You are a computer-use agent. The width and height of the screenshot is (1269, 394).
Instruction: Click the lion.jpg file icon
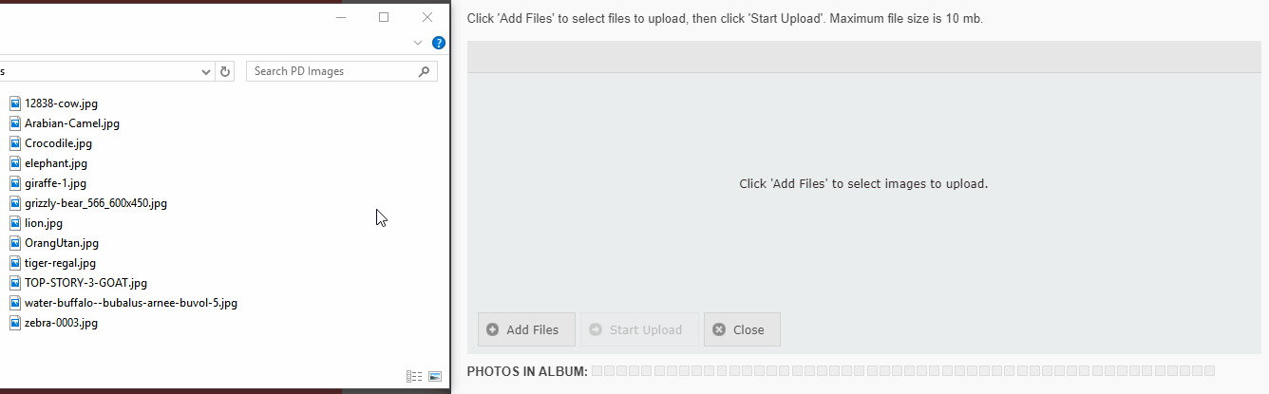tap(15, 223)
